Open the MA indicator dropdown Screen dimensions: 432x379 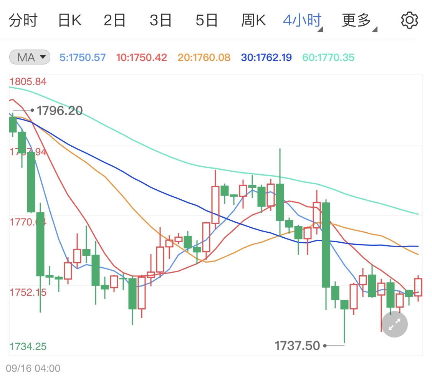click(x=30, y=57)
